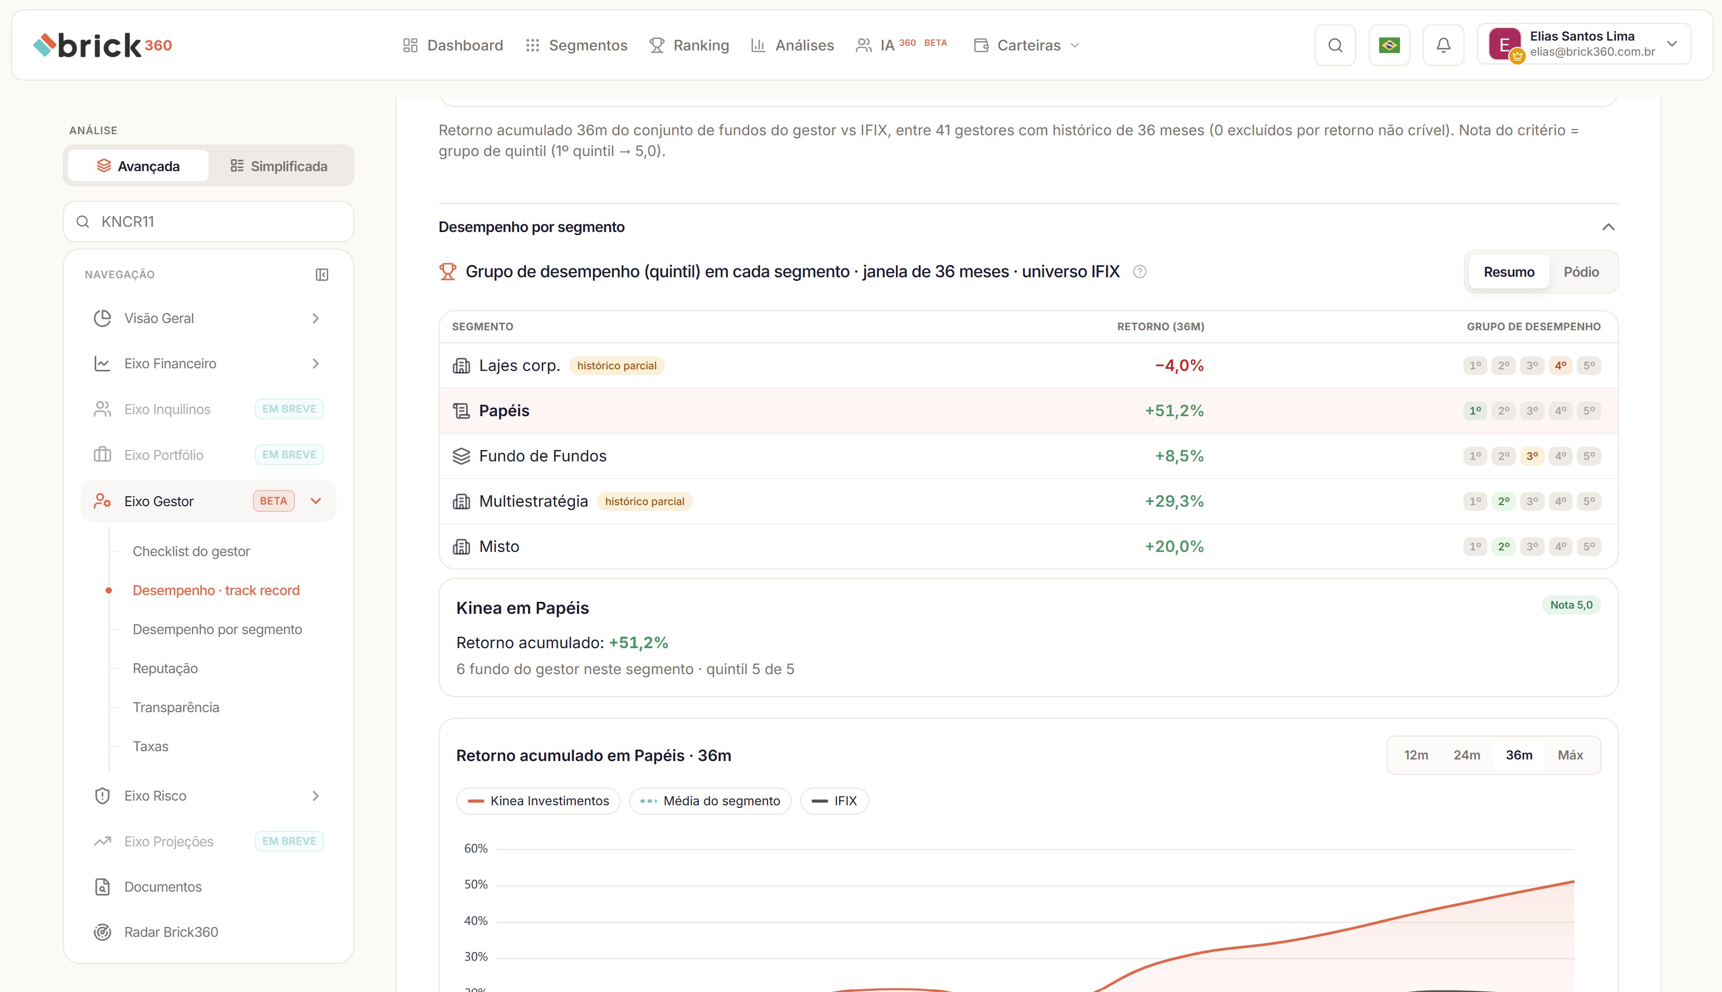Toggle the Kinea Investimentos chart series
This screenshot has height=992, width=1722.
pyautogui.click(x=538, y=801)
